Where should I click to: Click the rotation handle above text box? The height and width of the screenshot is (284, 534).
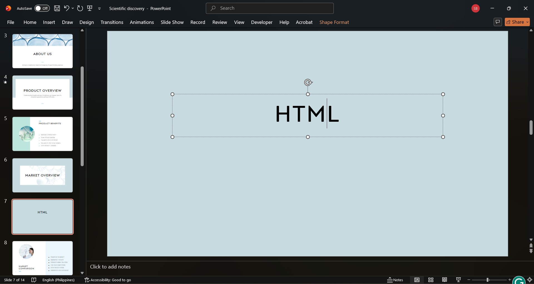(308, 83)
